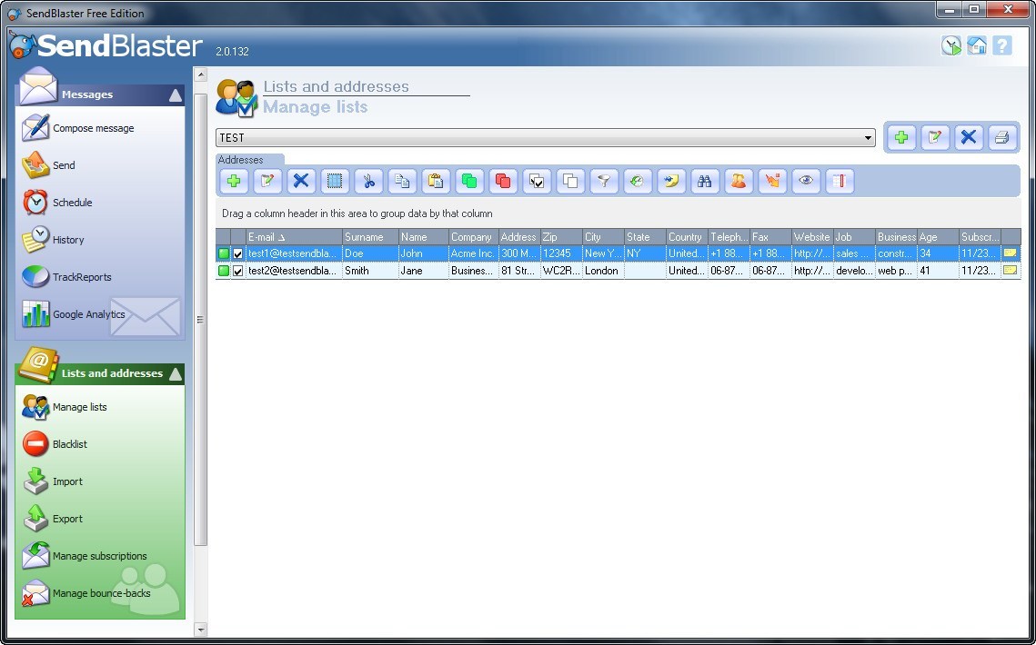Viewport: 1036px width, 645px height.
Task: Apply a filter using the funnel icon
Action: (603, 181)
